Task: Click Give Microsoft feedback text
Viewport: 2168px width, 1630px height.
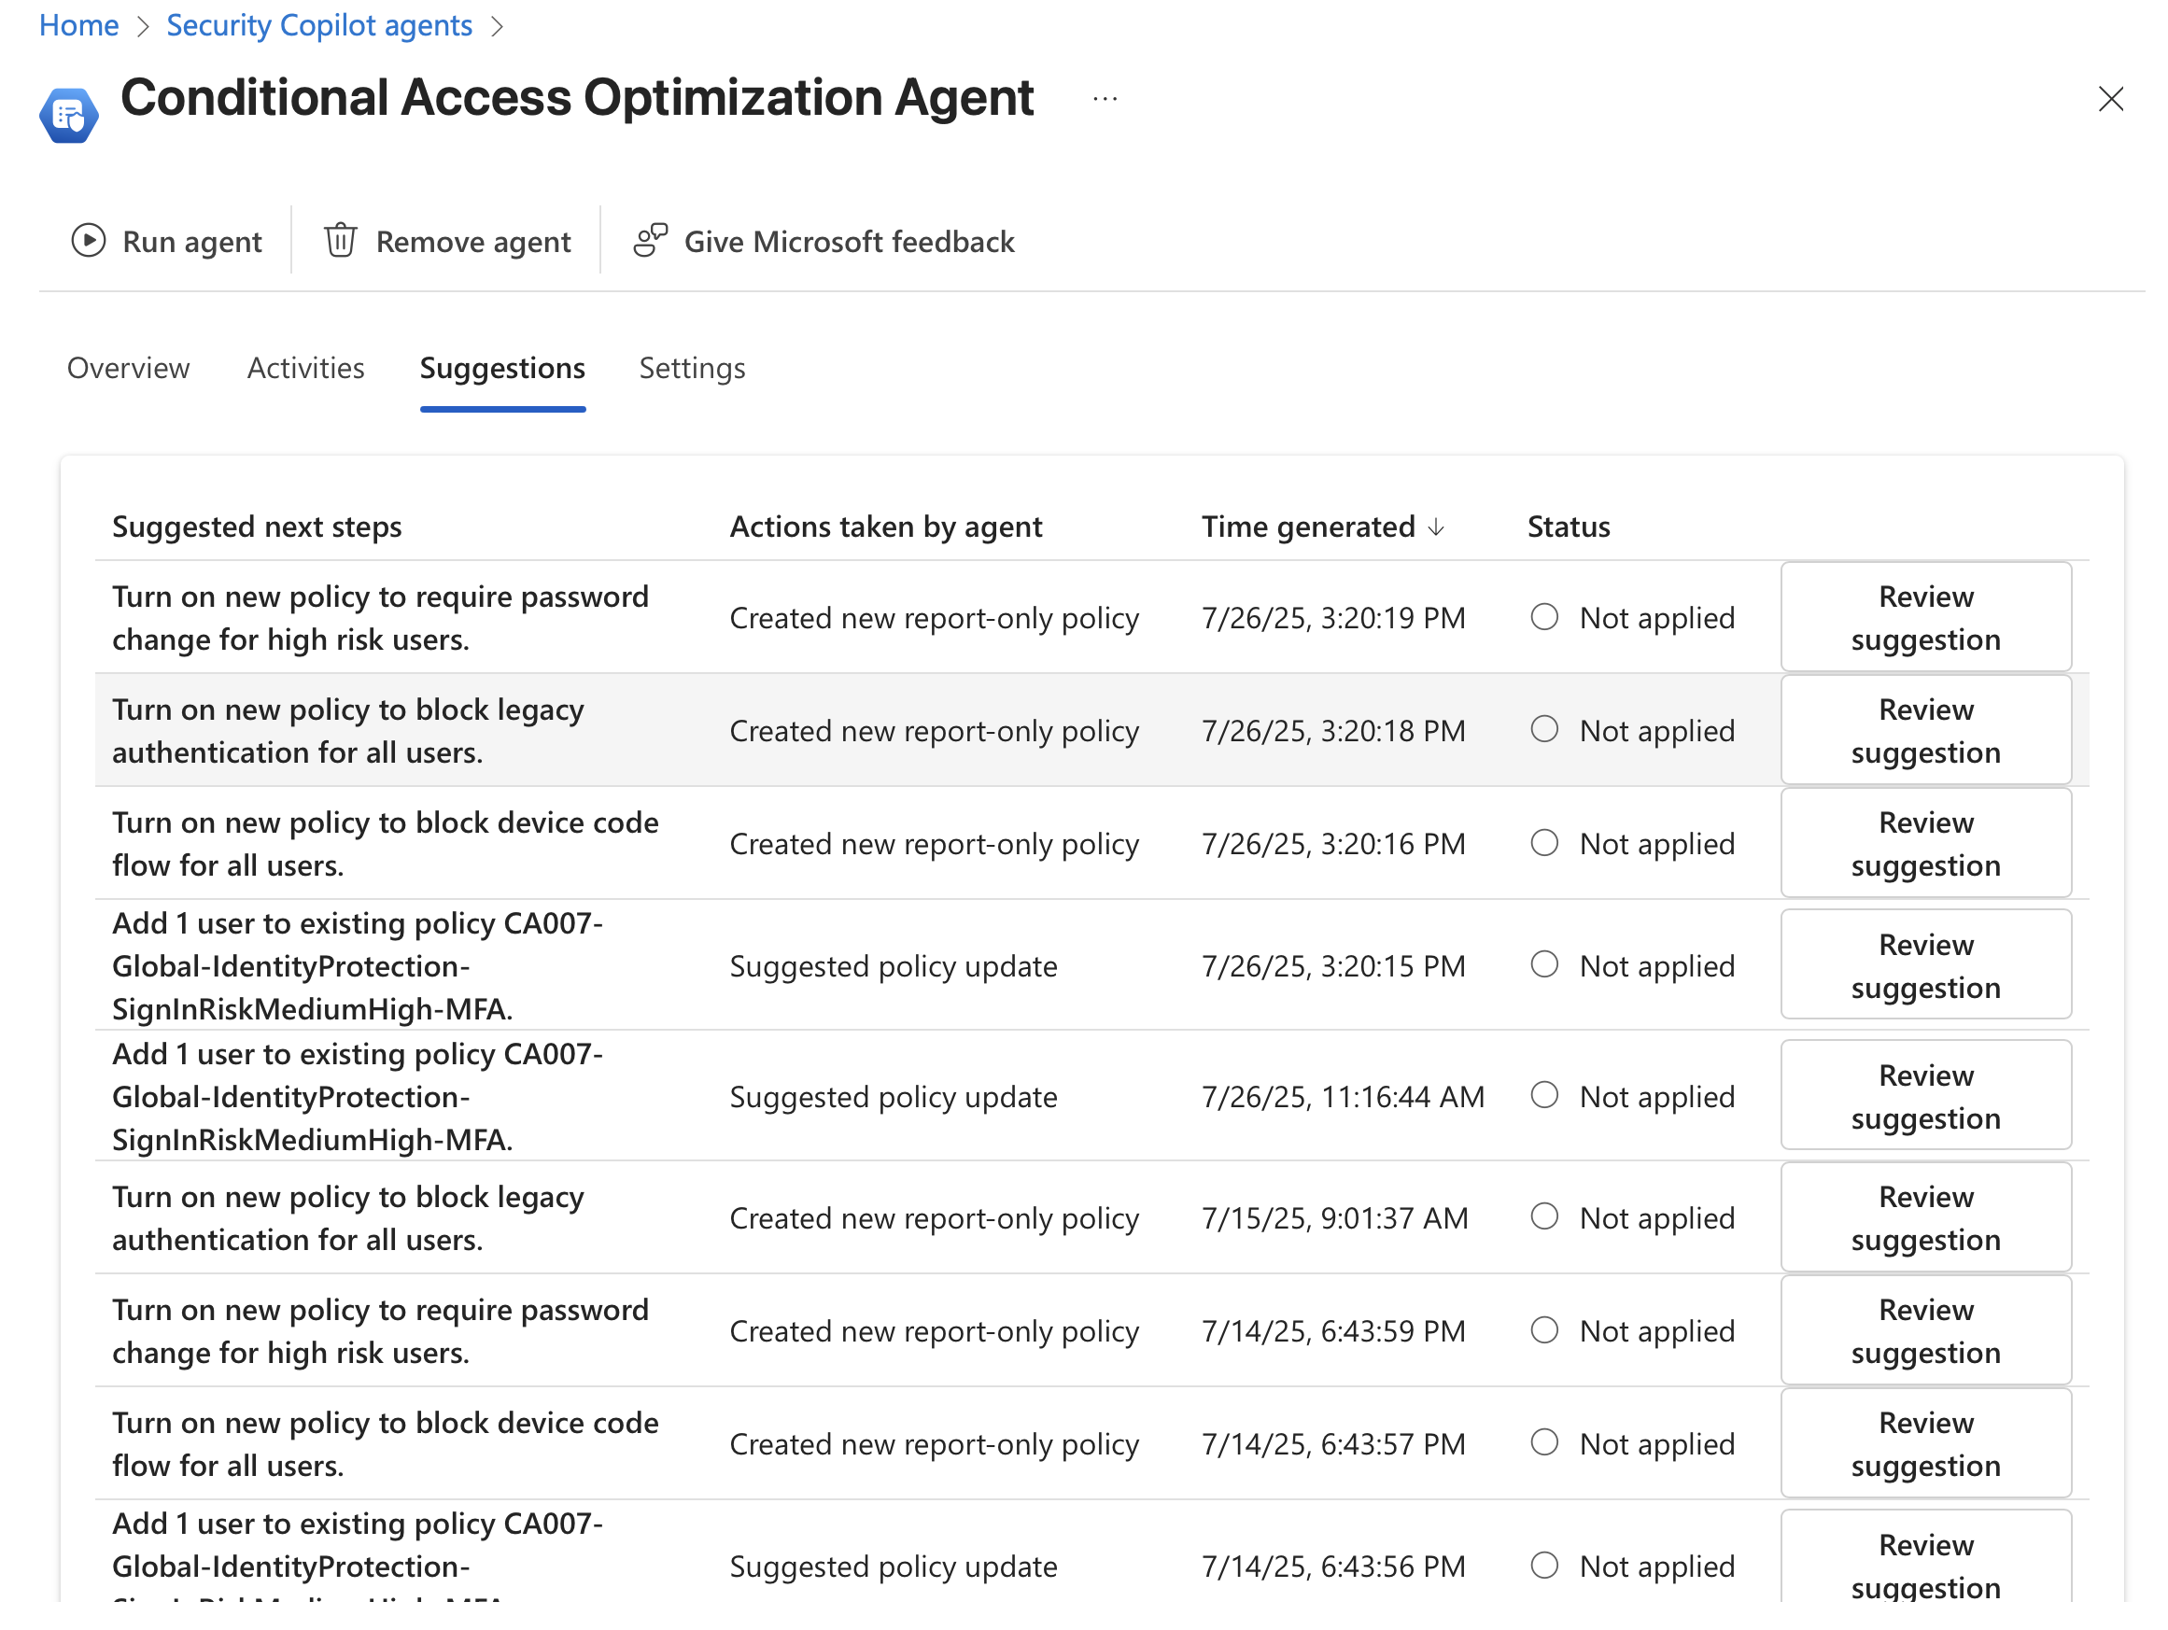Action: tap(849, 242)
